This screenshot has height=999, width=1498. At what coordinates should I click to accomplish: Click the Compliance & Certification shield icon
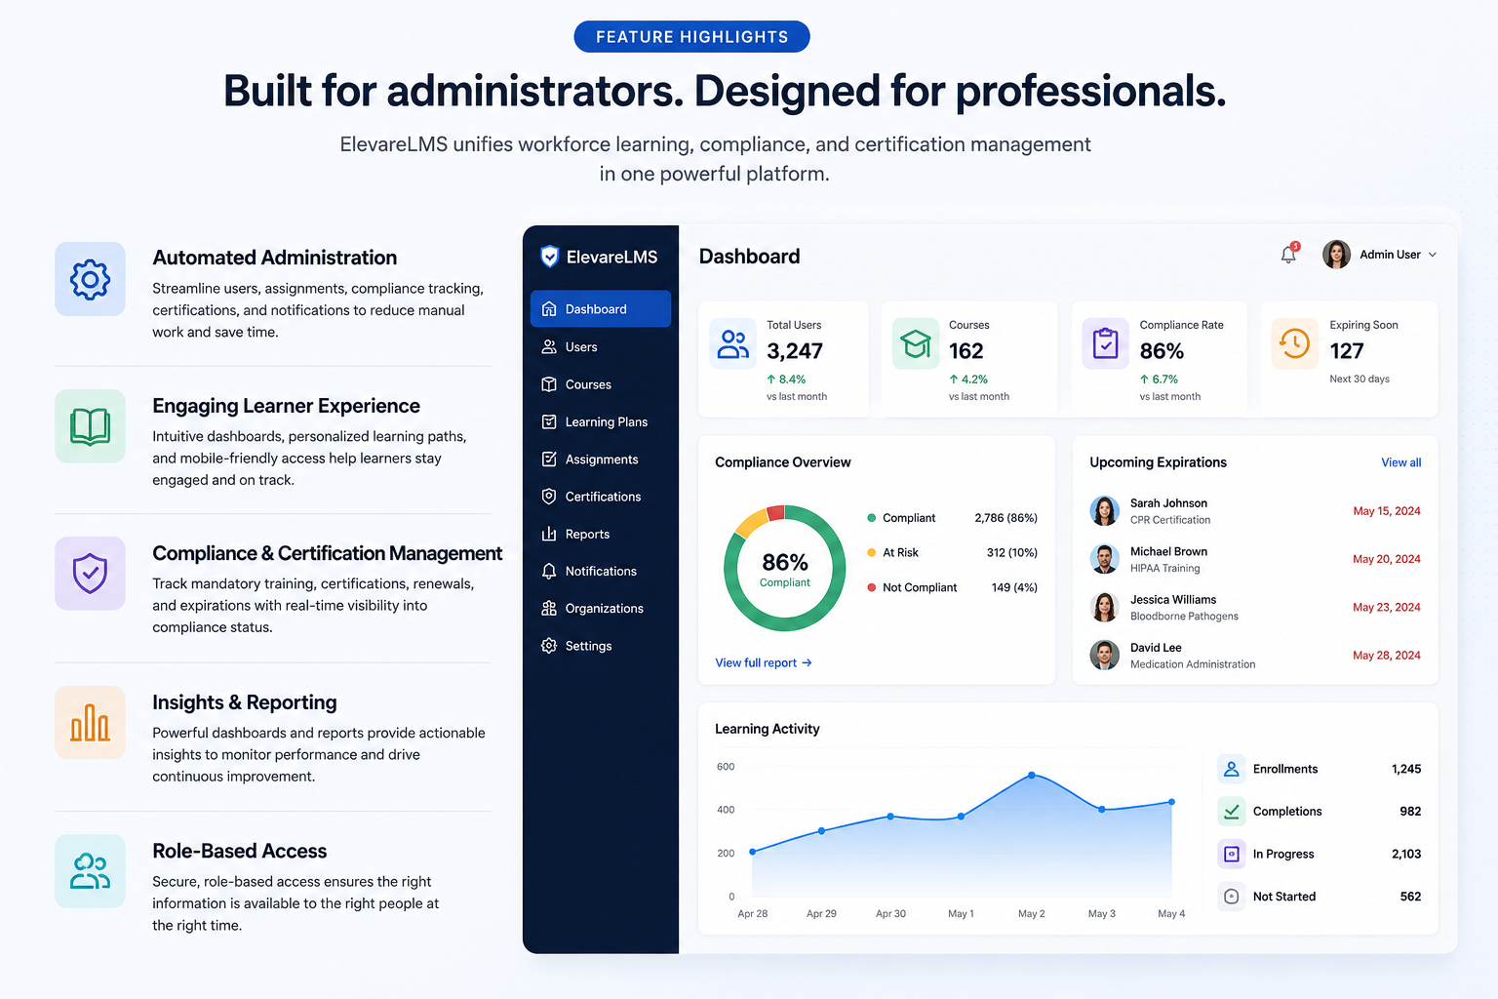point(90,574)
